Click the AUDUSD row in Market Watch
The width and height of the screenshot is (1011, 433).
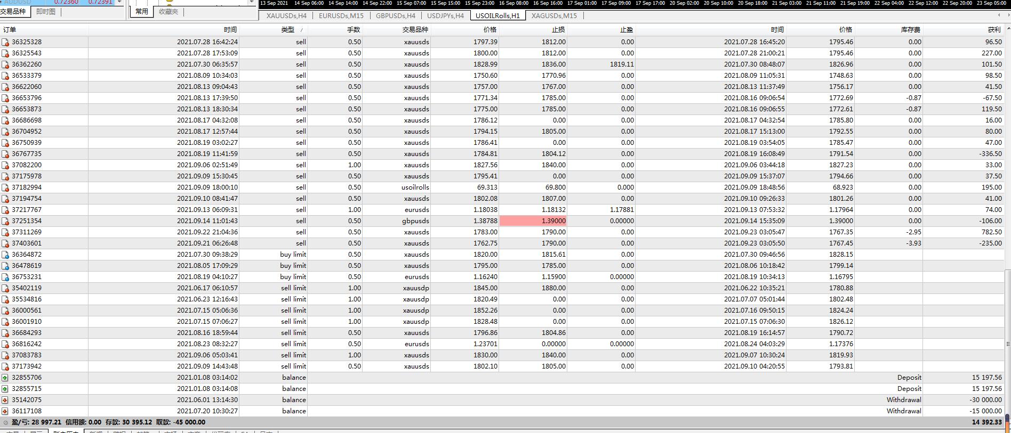coord(57,2)
